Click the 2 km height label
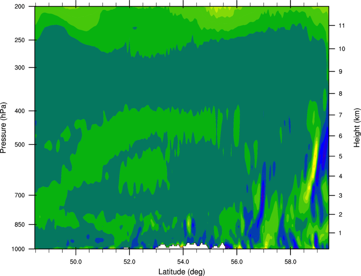 (x=341, y=214)
